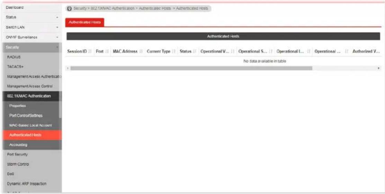Click the scrollbar left arrow
This screenshot has height=194, width=385.
pyautogui.click(x=68, y=68)
